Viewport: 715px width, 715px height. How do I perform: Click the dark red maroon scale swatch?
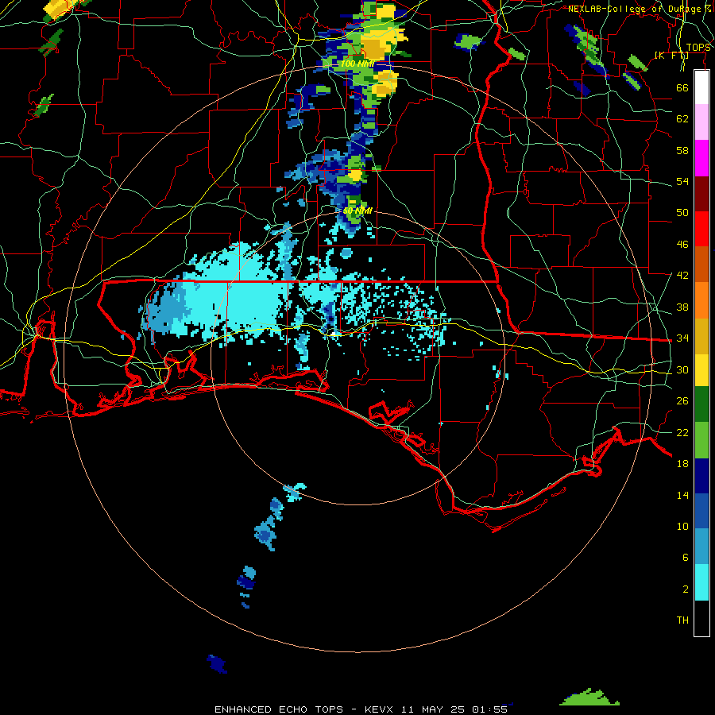click(x=701, y=194)
